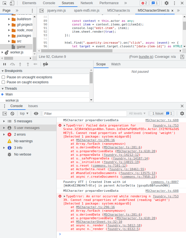Screen dimensions: 186x238
Task: Toggle the device toolbar icon
Action: 12,3
